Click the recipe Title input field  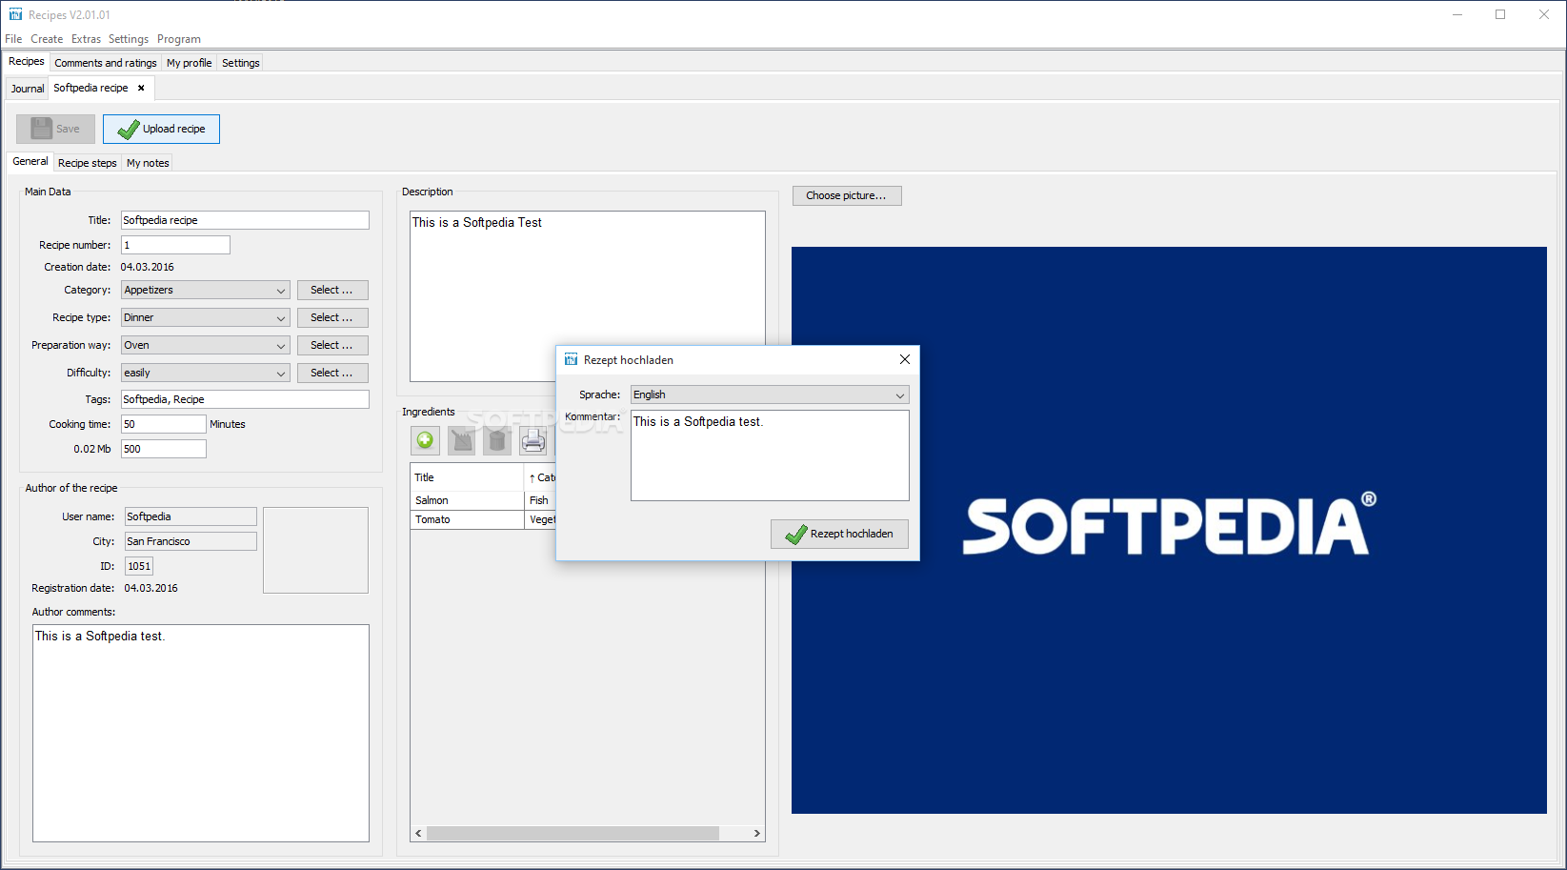[245, 220]
